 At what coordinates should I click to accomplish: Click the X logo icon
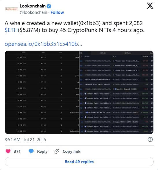pyautogui.click(x=150, y=6)
